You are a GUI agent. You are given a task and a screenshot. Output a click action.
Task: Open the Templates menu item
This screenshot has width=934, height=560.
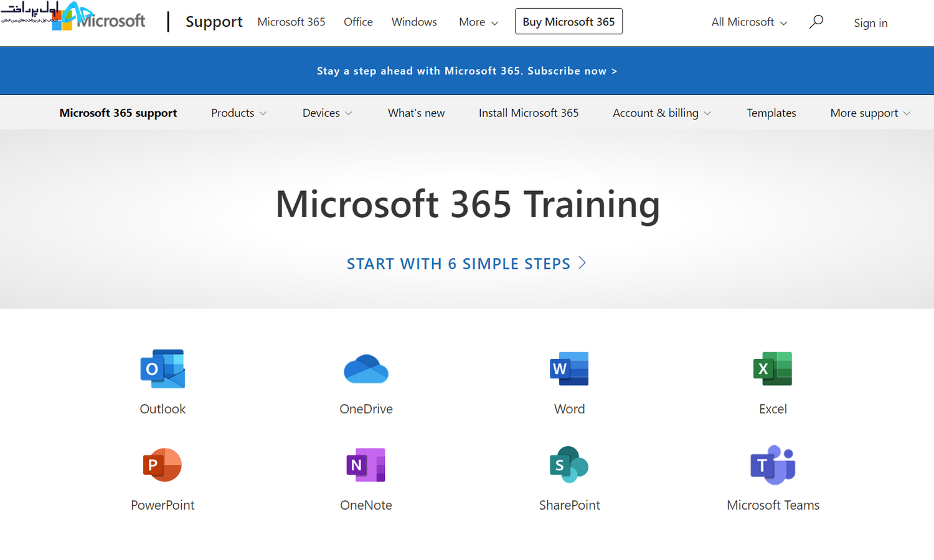click(771, 113)
